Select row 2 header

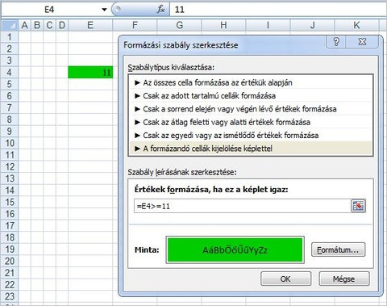[x=10, y=48]
